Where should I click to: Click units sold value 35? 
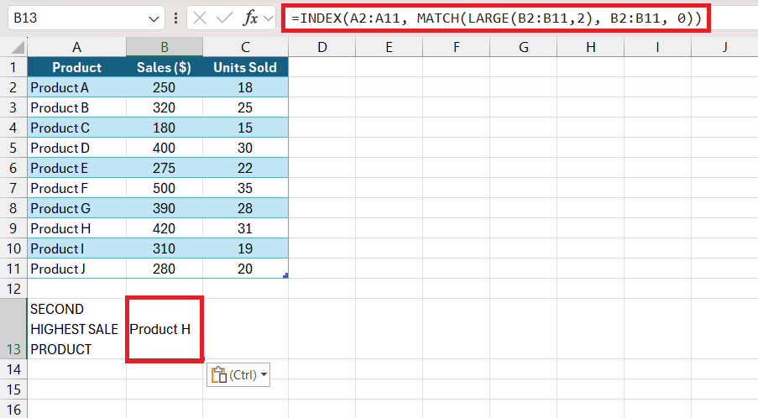tap(246, 188)
